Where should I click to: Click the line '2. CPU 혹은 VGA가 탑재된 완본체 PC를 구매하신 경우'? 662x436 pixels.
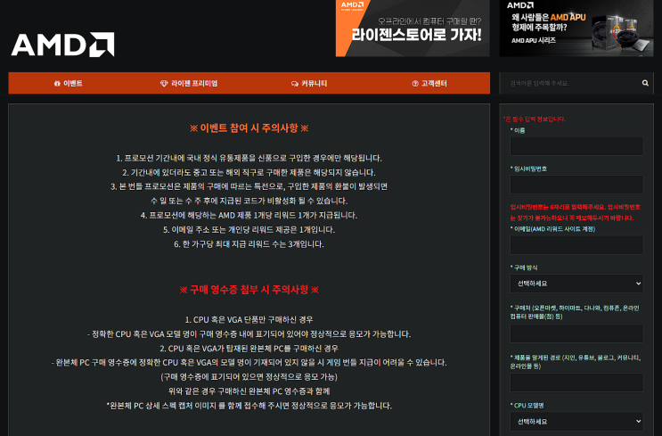[x=249, y=349]
